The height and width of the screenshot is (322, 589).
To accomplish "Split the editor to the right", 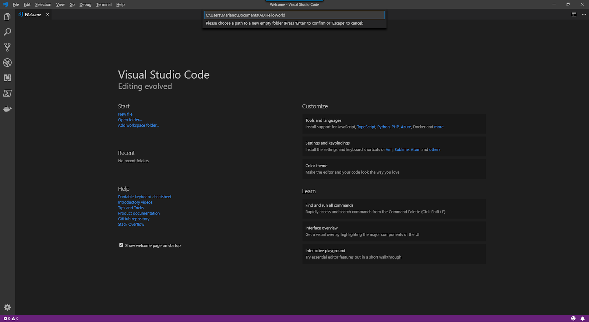I will (574, 15).
